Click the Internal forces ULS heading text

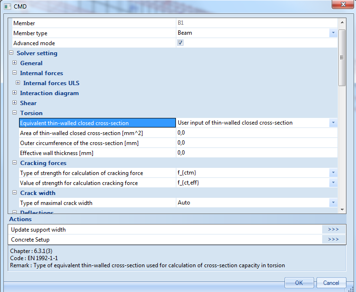[x=51, y=83]
